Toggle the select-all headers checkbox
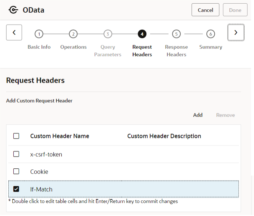 (x=16, y=136)
